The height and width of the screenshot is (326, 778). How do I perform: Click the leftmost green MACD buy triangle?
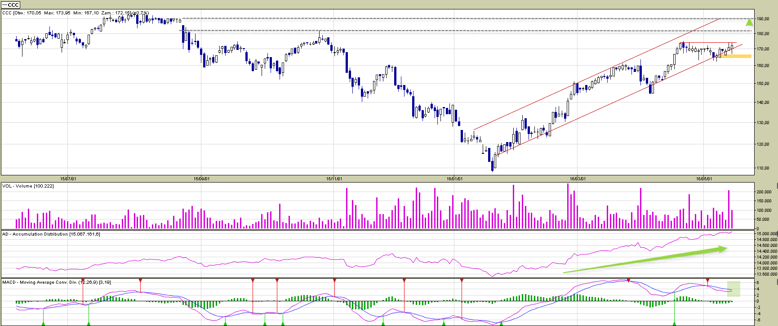(43, 323)
